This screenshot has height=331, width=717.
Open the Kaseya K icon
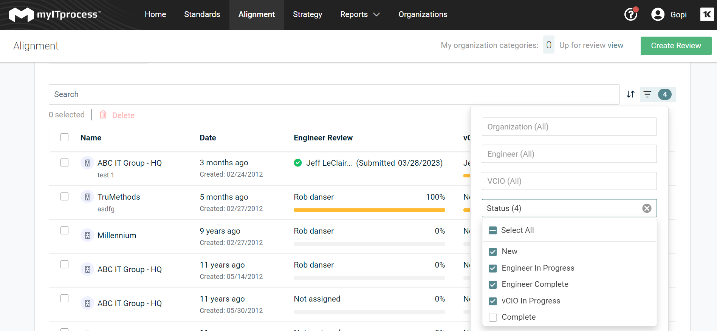pyautogui.click(x=707, y=14)
